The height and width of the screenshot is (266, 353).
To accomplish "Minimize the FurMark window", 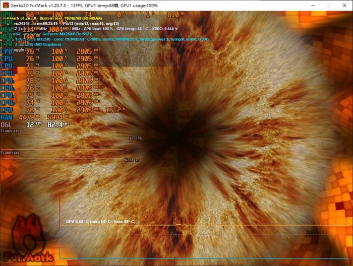I will [313, 5].
